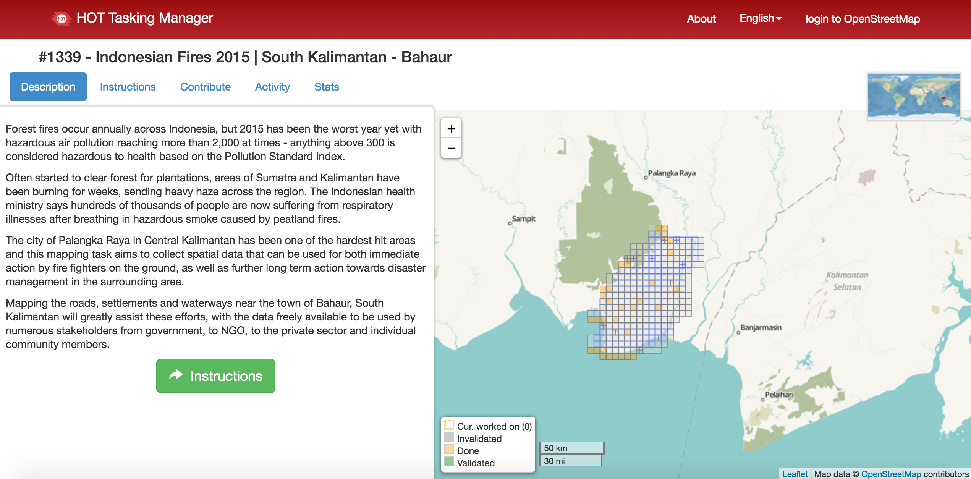Select the Description tab

point(48,87)
